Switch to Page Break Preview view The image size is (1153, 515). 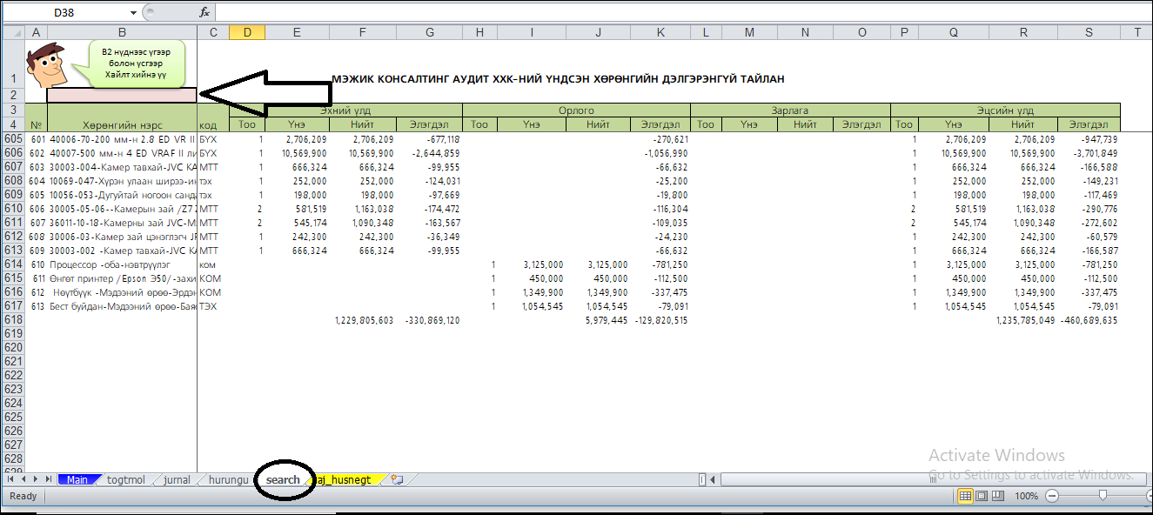(998, 496)
